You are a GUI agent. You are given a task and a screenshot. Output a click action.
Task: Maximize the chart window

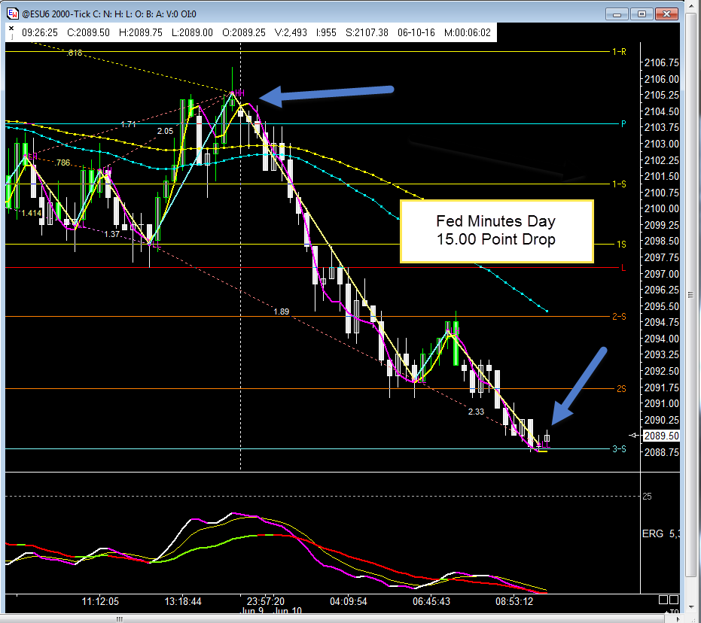tap(641, 14)
